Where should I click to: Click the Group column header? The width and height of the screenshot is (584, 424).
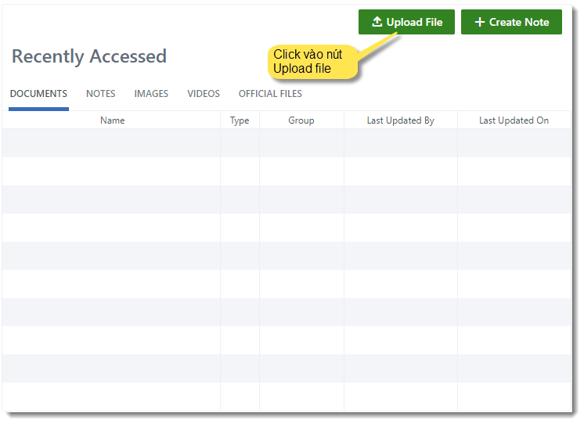[x=301, y=120]
